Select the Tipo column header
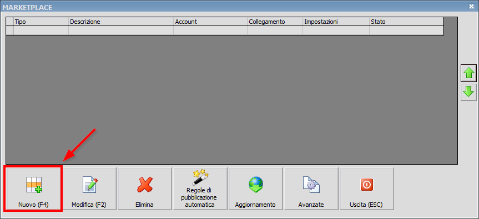Screen dimensions: 479x219 [x=41, y=22]
